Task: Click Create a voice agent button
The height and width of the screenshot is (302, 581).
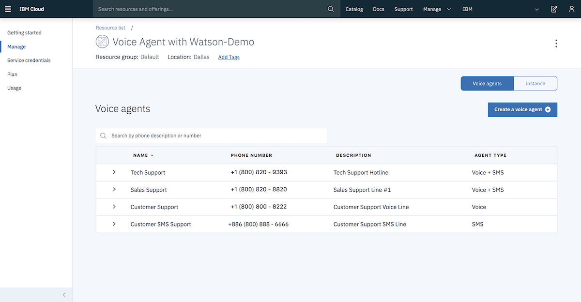Action: coord(522,110)
